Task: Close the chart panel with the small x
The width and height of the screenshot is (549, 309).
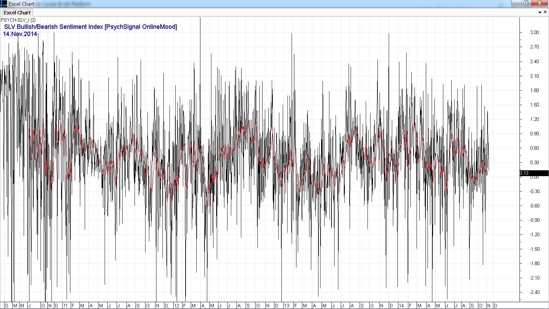Action: (545, 12)
